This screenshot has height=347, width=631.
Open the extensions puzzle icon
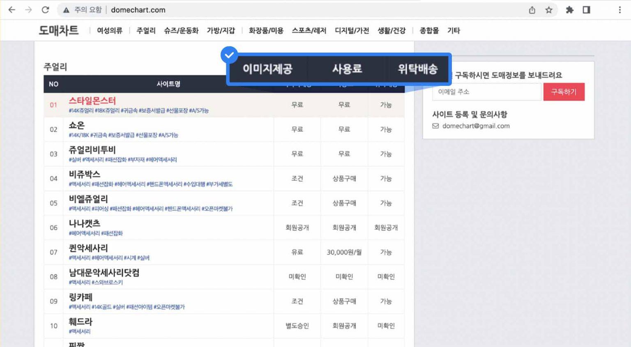tap(569, 10)
